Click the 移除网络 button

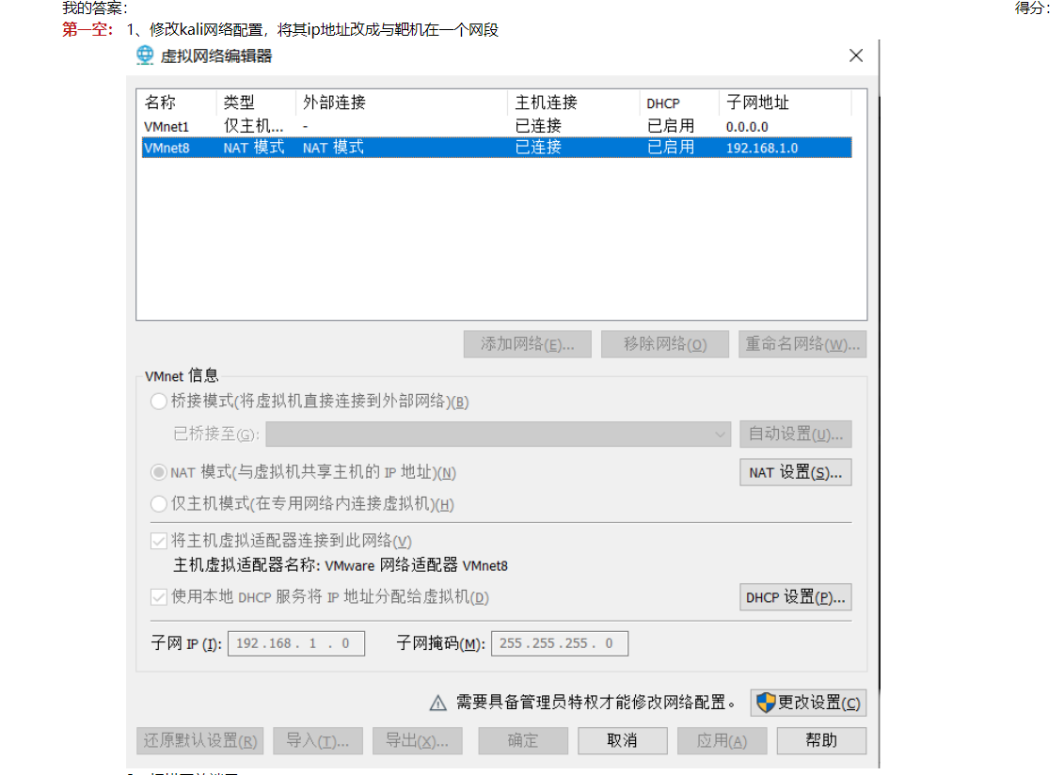[x=665, y=344]
